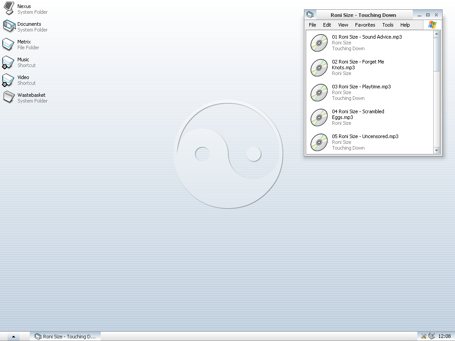The width and height of the screenshot is (455, 341).
Task: Click the Nexus label text
Action: pos(24,6)
